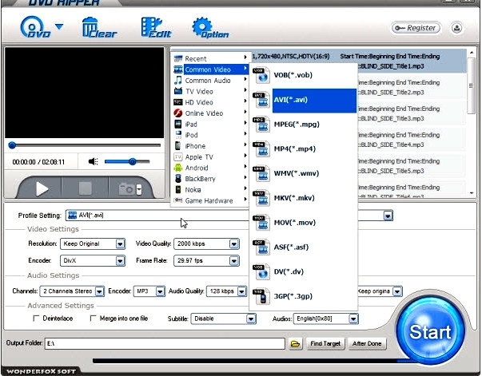
Task: Expand the Resolution Keep Original dropdown
Action: pos(93,244)
